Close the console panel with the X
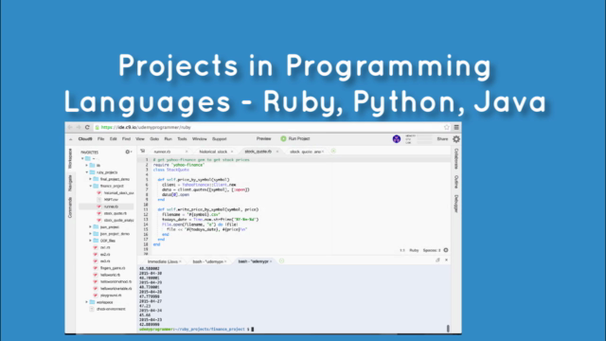606x341 pixels. [x=446, y=260]
